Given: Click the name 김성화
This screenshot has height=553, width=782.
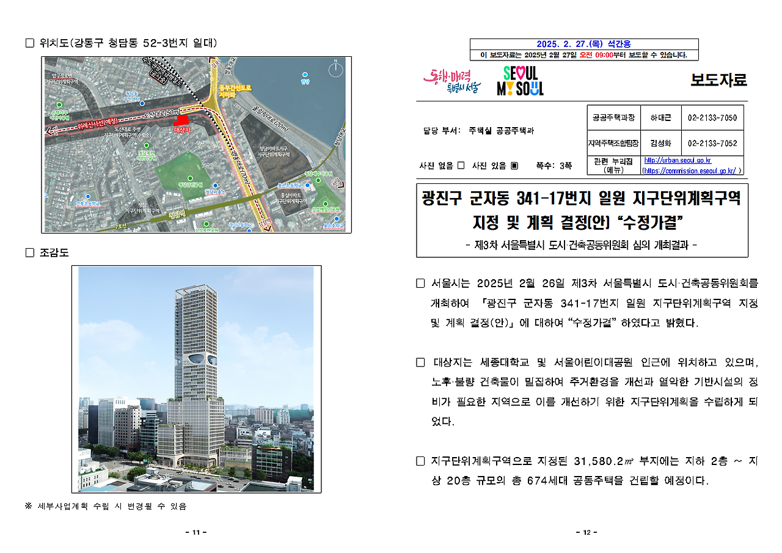Looking at the screenshot, I should pos(660,144).
